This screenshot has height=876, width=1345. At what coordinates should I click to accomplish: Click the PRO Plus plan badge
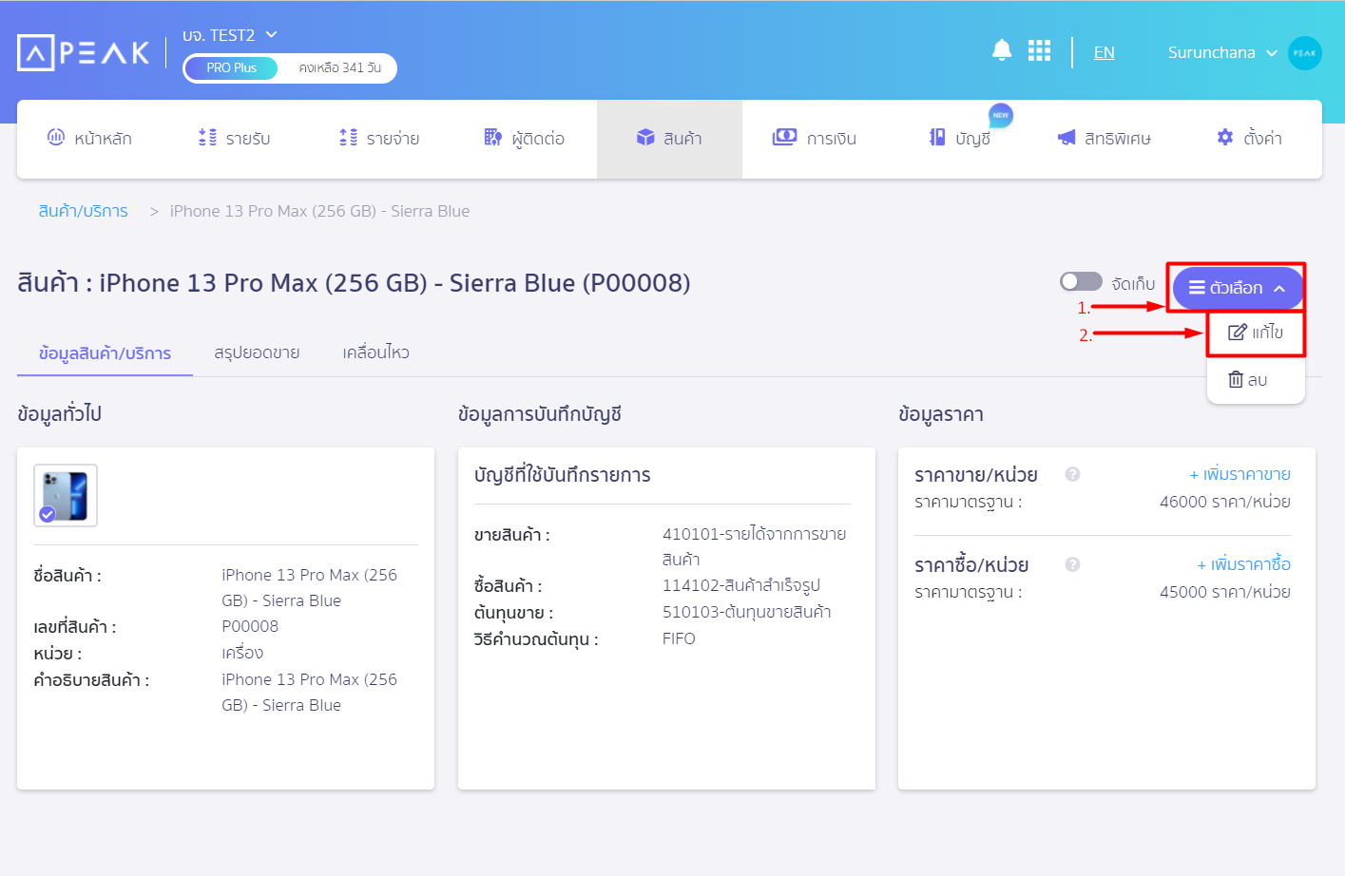232,68
